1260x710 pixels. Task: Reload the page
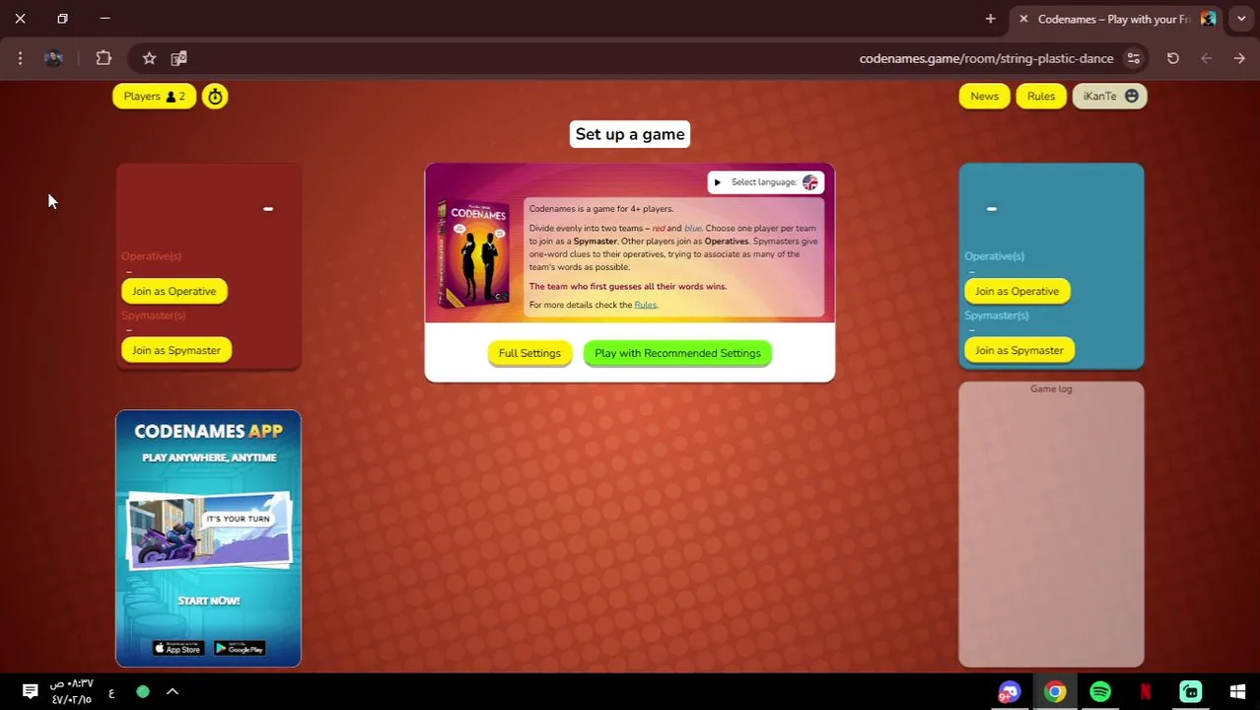pyautogui.click(x=1173, y=58)
